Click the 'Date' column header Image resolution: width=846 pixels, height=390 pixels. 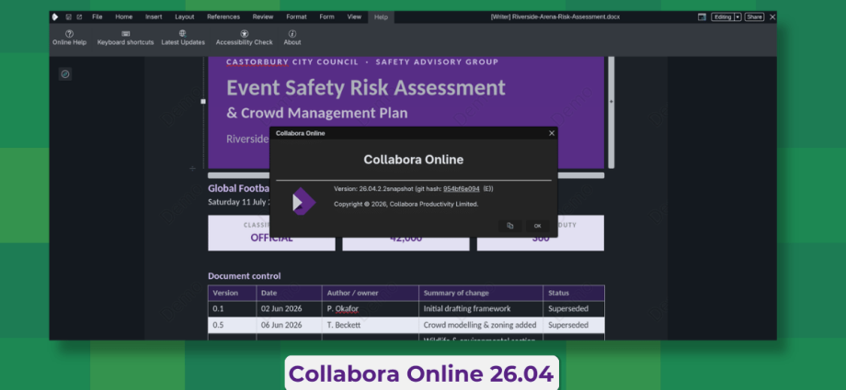pyautogui.click(x=269, y=293)
